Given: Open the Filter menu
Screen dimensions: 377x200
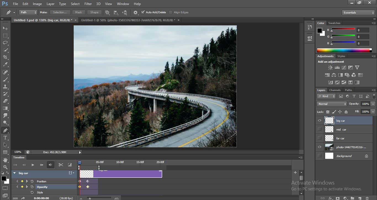Looking at the screenshot, I should (x=88, y=4).
